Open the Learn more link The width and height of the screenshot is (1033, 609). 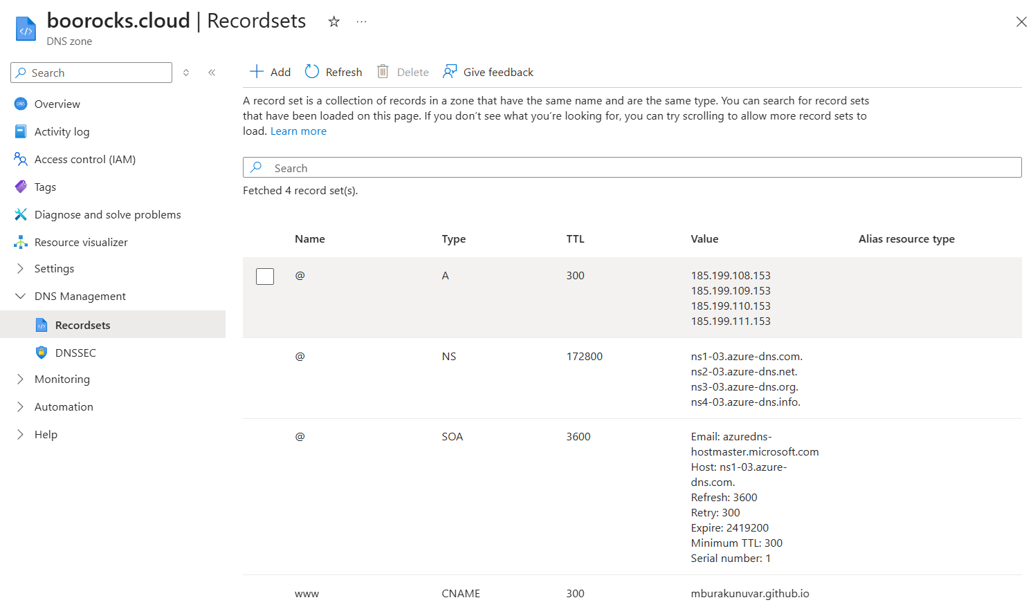pos(298,131)
